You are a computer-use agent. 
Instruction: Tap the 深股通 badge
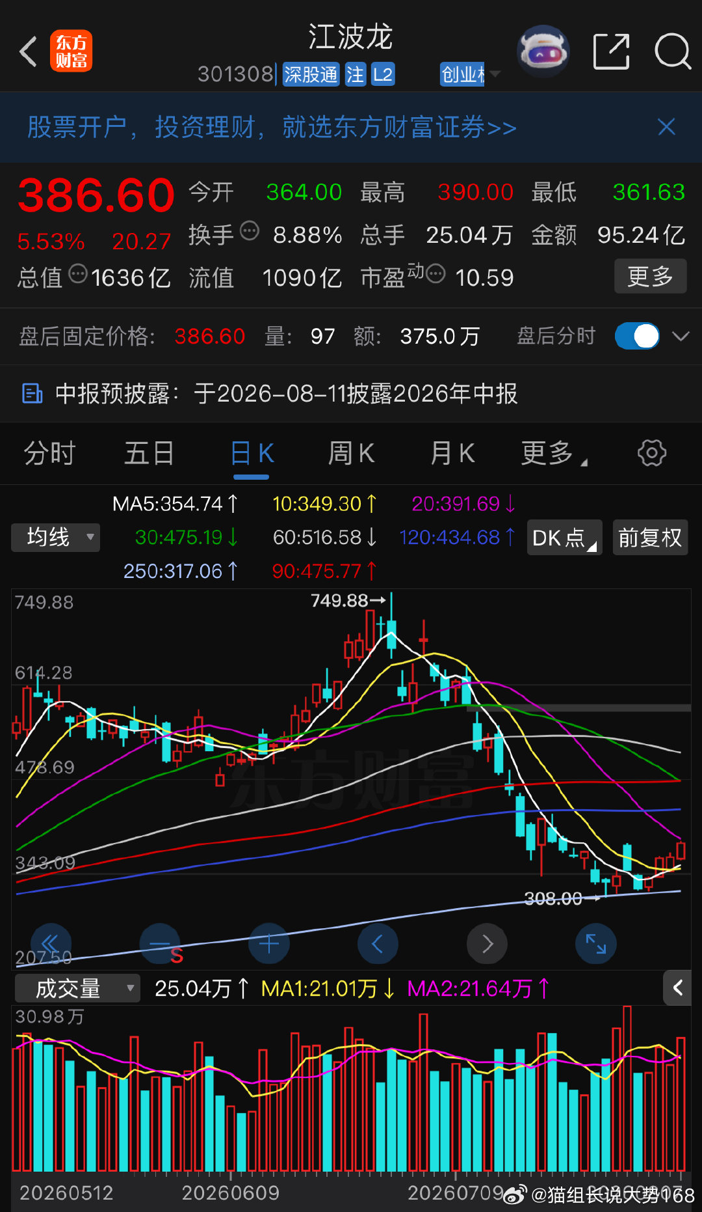pyautogui.click(x=311, y=74)
